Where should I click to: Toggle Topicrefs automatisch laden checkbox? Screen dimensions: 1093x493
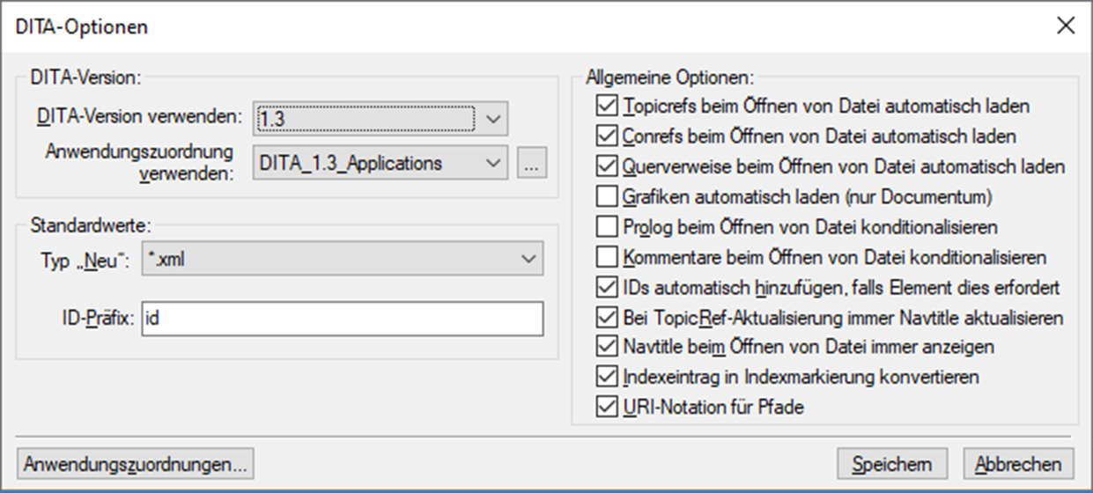point(607,107)
